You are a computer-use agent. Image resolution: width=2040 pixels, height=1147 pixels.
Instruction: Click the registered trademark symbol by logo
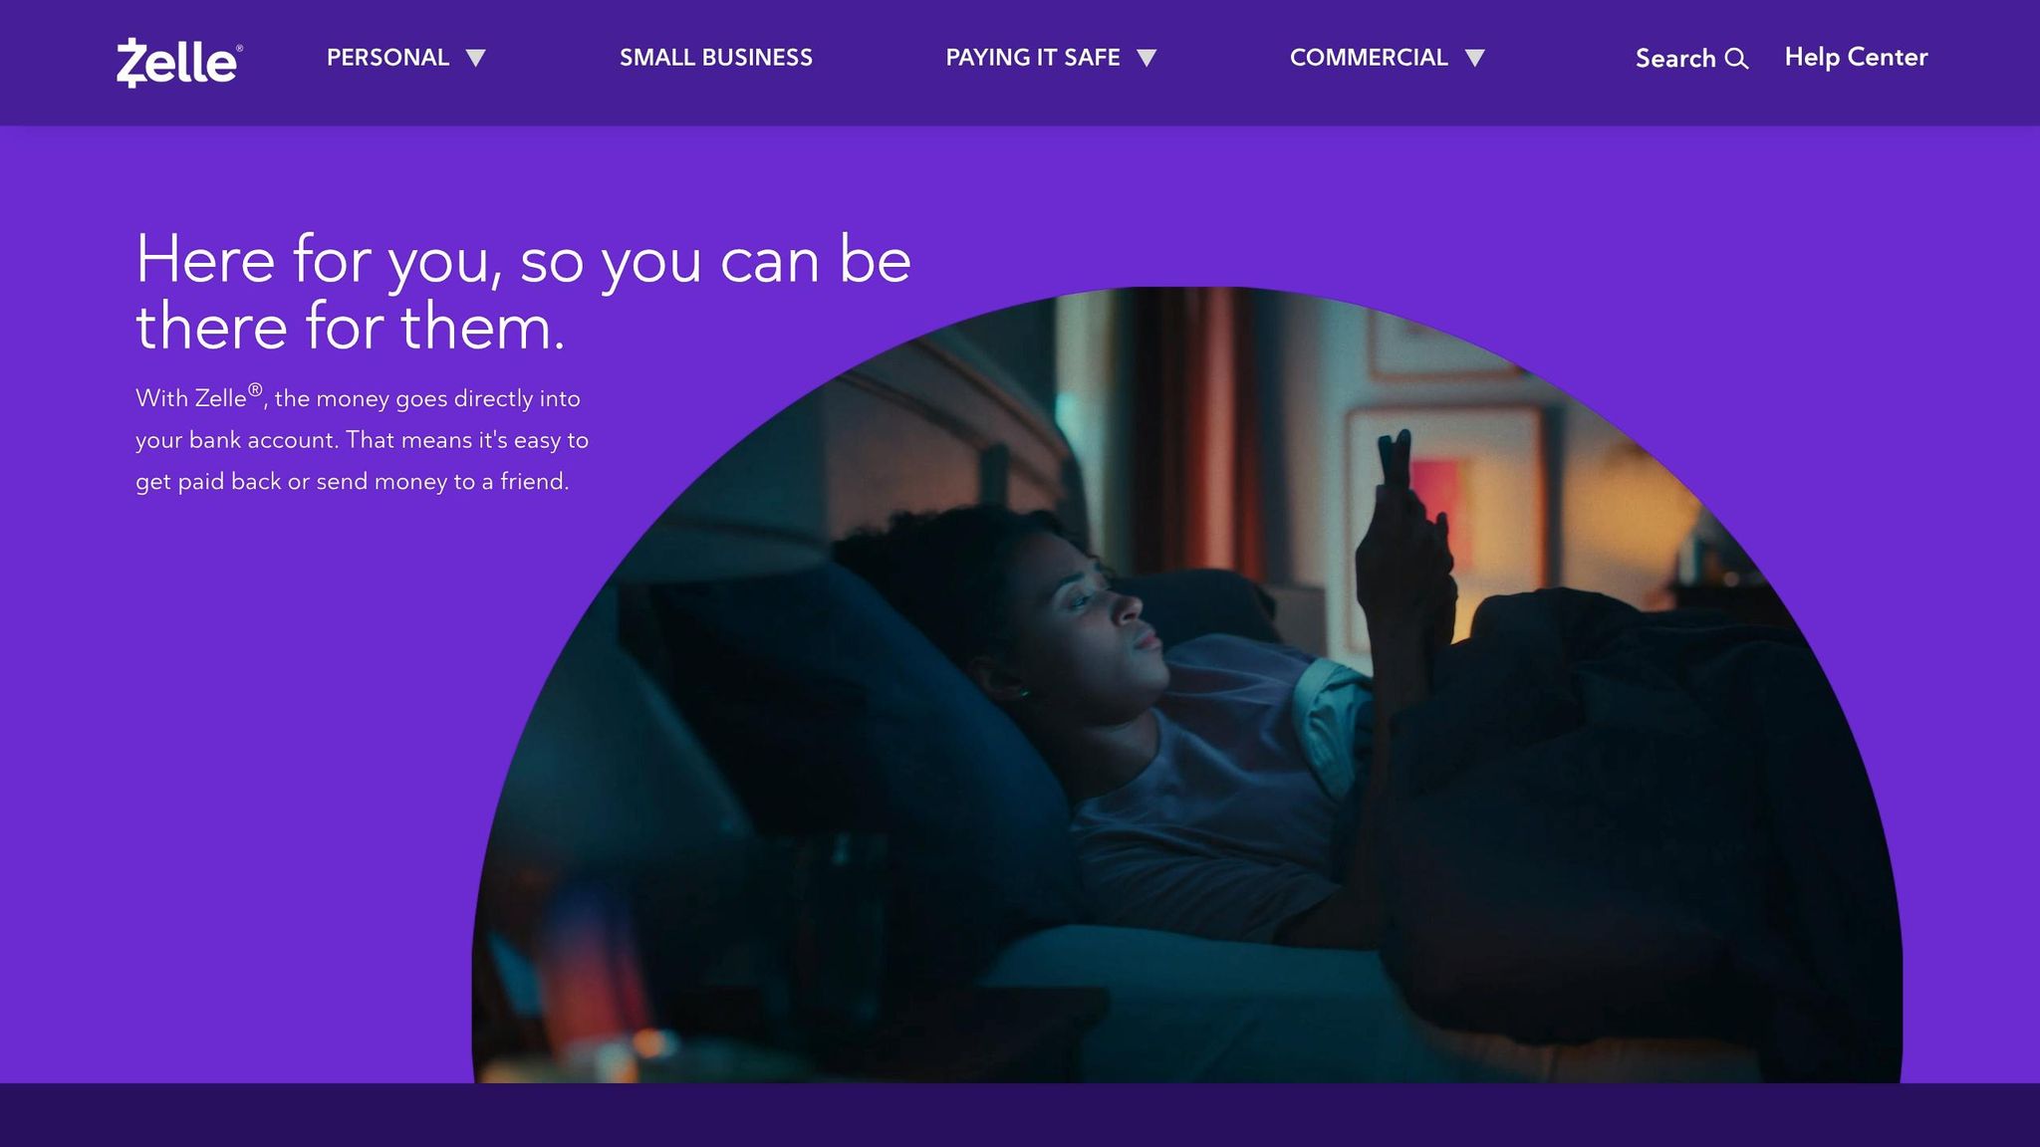239,47
